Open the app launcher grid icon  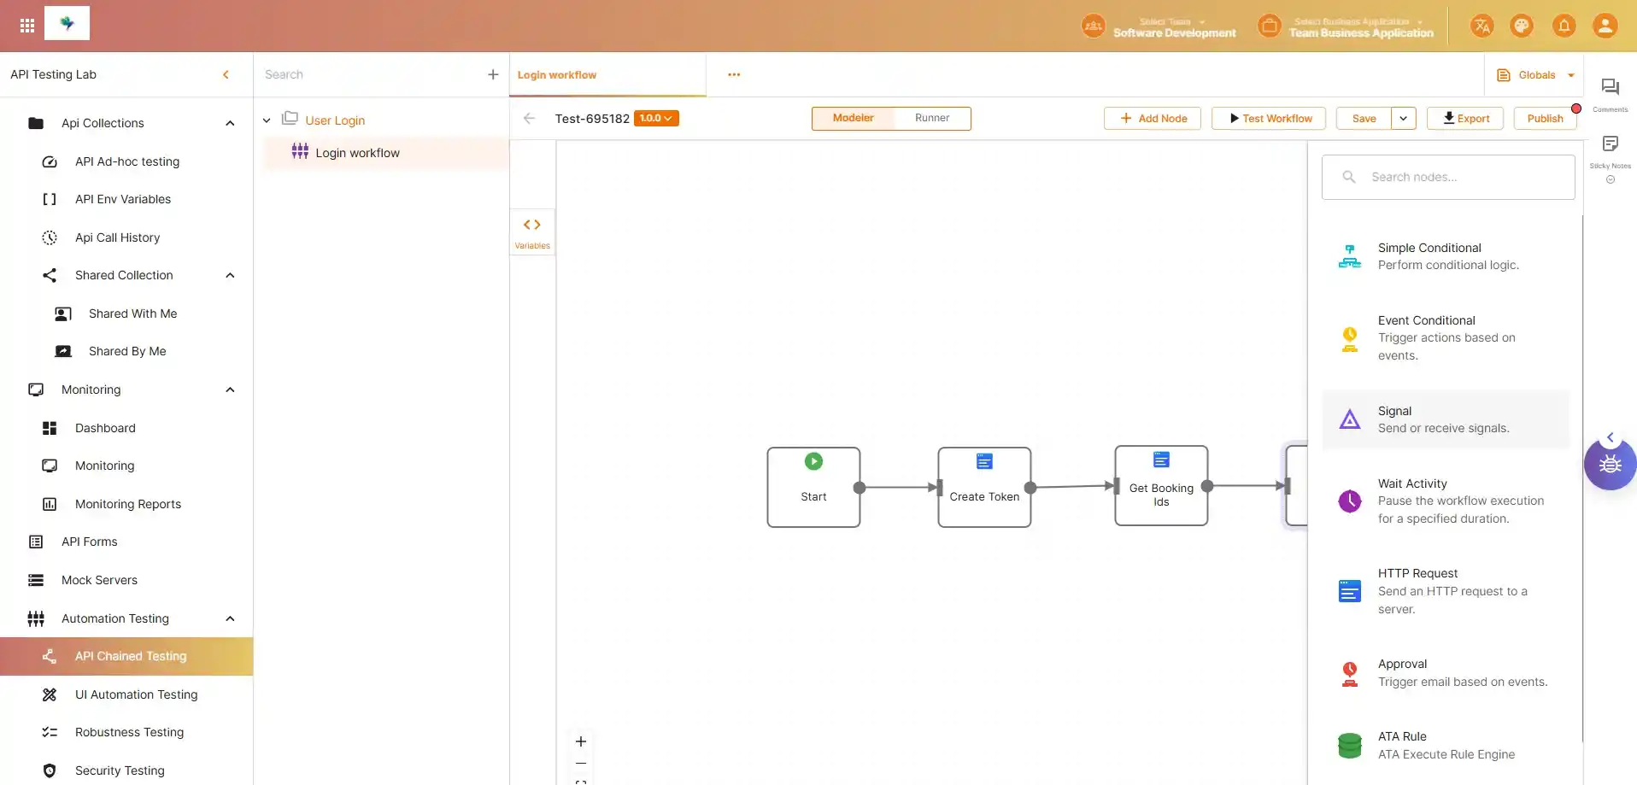[x=27, y=26]
